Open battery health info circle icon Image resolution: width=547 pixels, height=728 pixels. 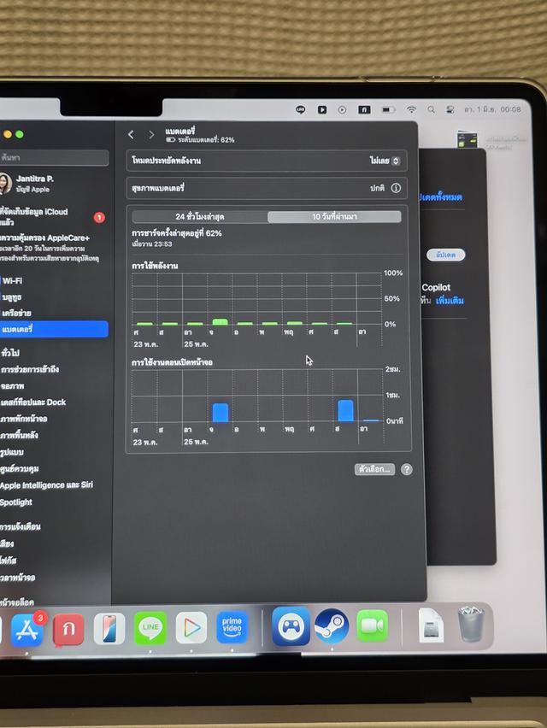click(396, 188)
